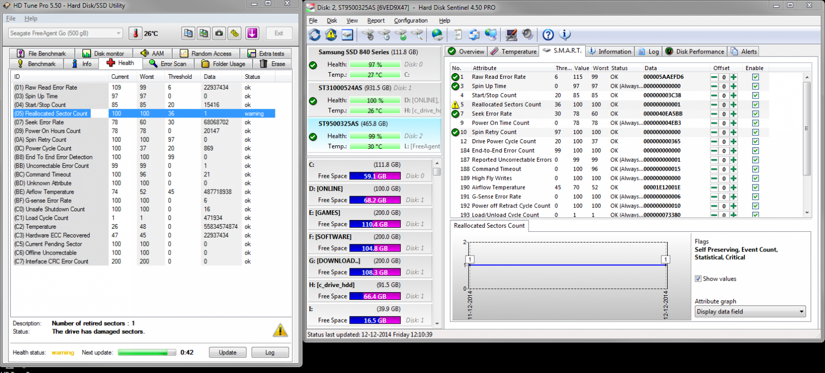Screen dimensions: 825x373
Task: Increase offset for Reallocated Sectors Count
Action: 733,105
